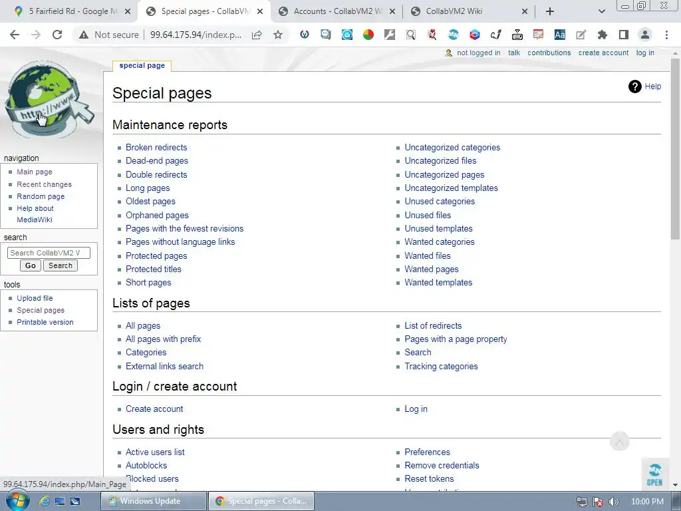
Task: Open Printable version link
Action: (x=45, y=322)
